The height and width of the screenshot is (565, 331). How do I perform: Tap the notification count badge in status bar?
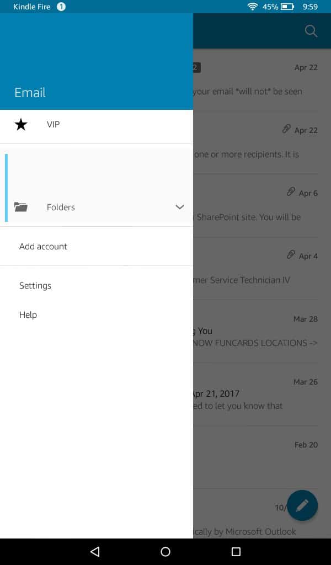61,7
